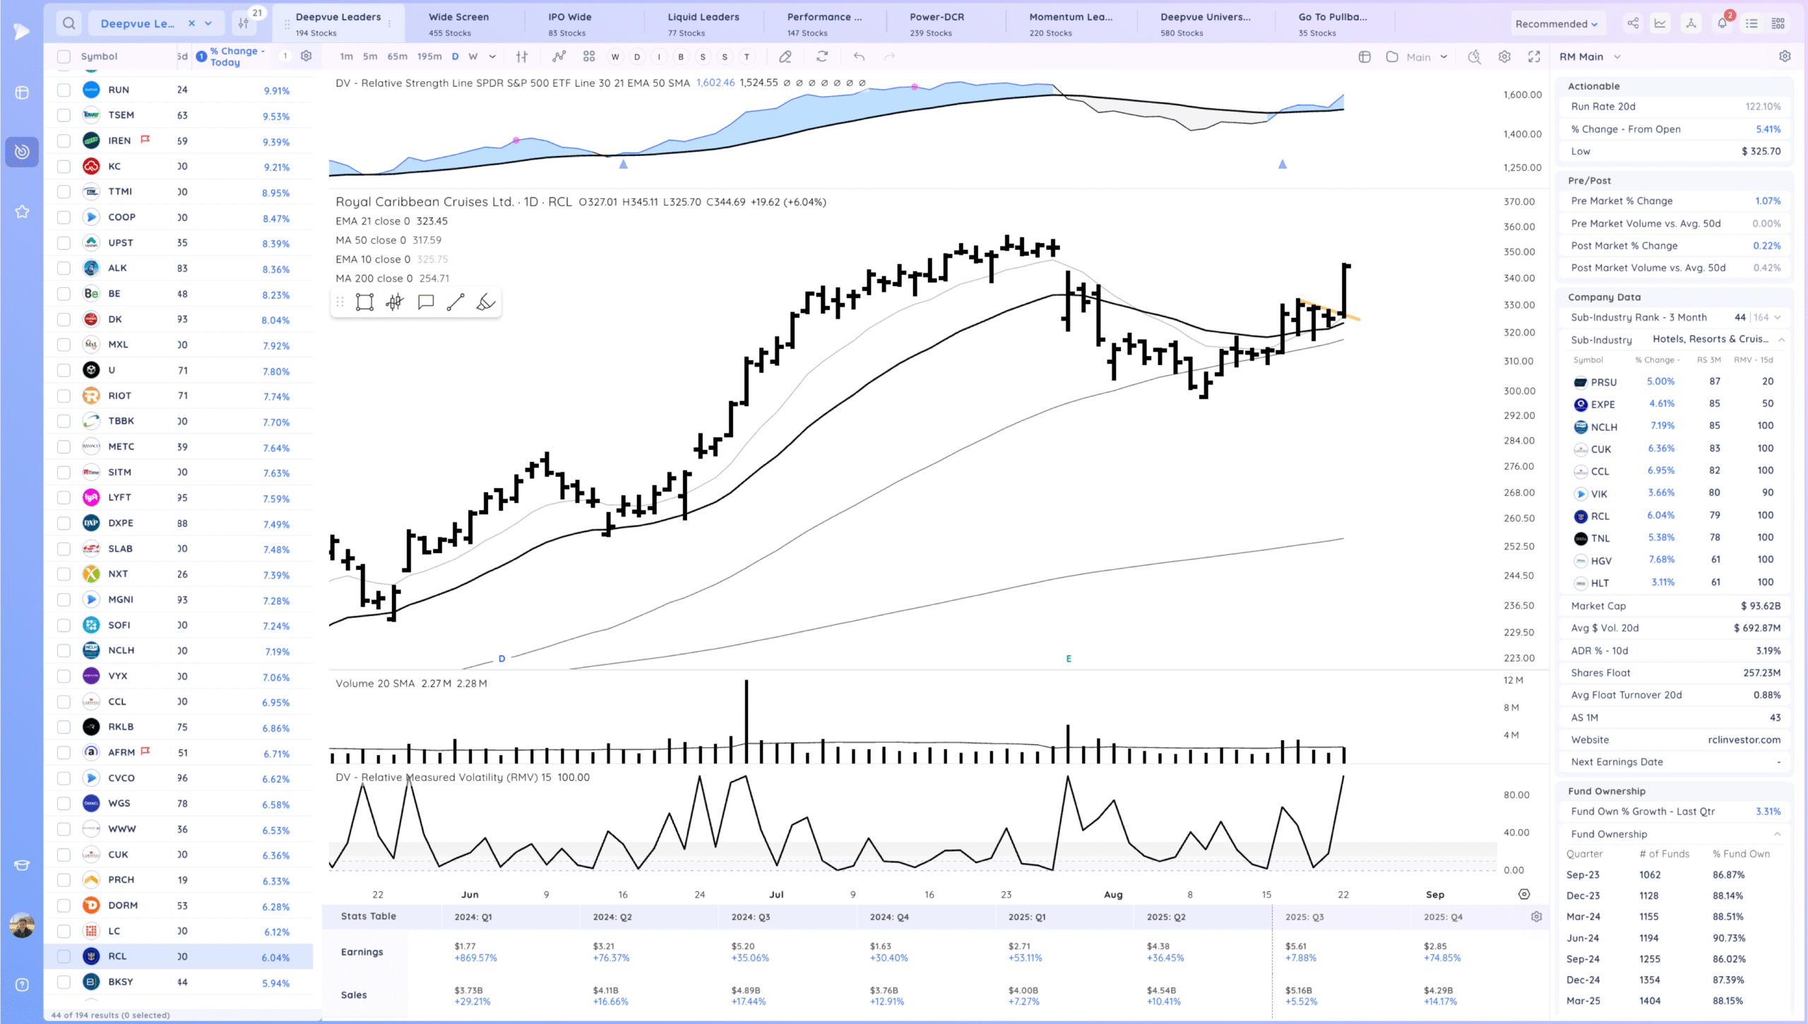1808x1024 pixels.
Task: Select the rectangle drawing tool
Action: [x=364, y=302]
